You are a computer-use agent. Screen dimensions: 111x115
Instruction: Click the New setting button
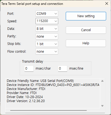pyautogui.click(x=86, y=16)
